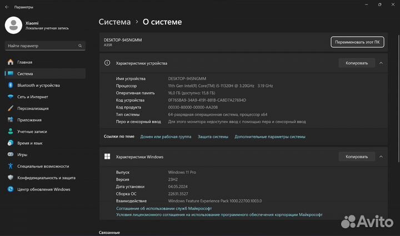The height and width of the screenshot is (236, 400).
Task: Click the Приложения apps icon
Action: point(11,119)
